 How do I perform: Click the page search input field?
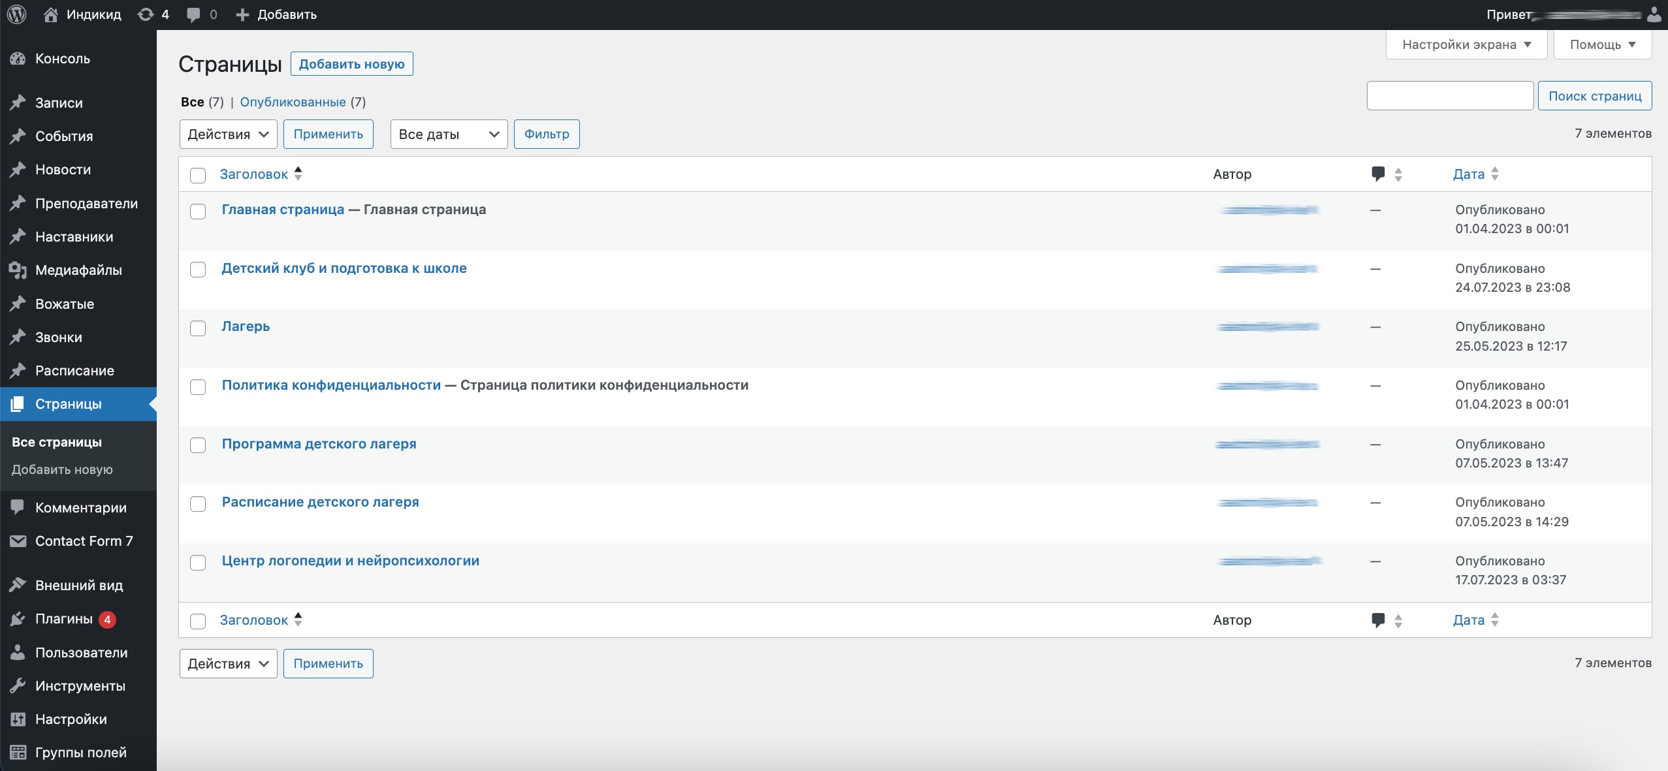[1450, 96]
